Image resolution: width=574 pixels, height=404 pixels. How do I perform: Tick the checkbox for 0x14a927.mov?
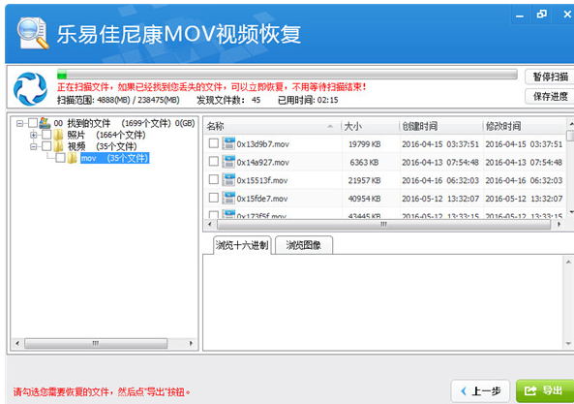[x=214, y=162]
